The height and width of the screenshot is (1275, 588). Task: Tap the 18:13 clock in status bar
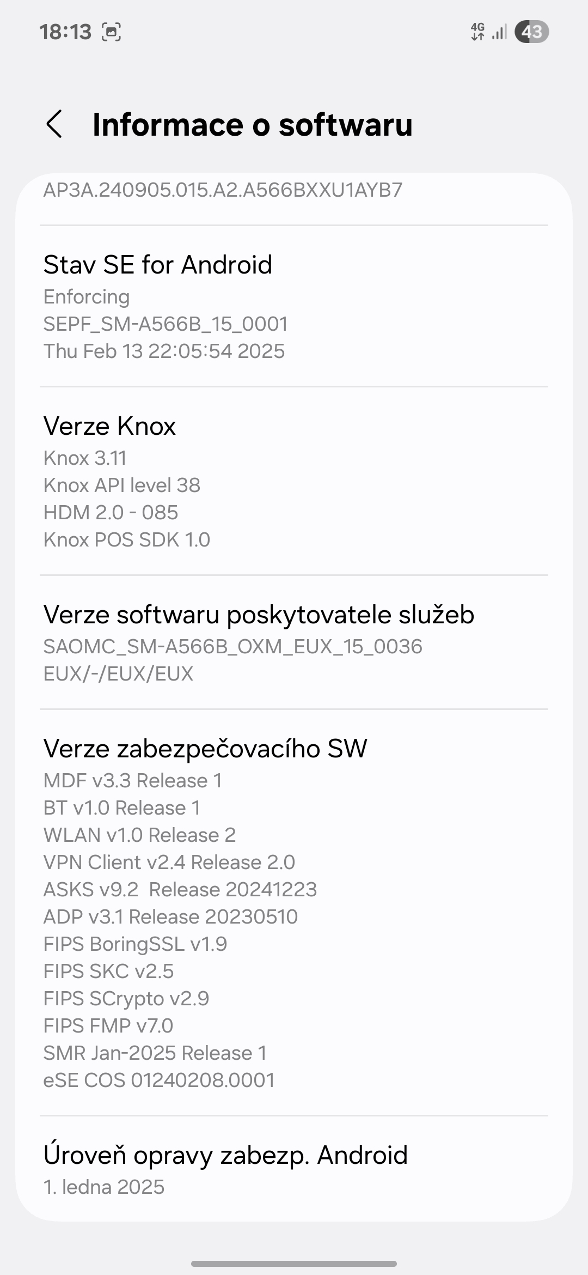[65, 32]
